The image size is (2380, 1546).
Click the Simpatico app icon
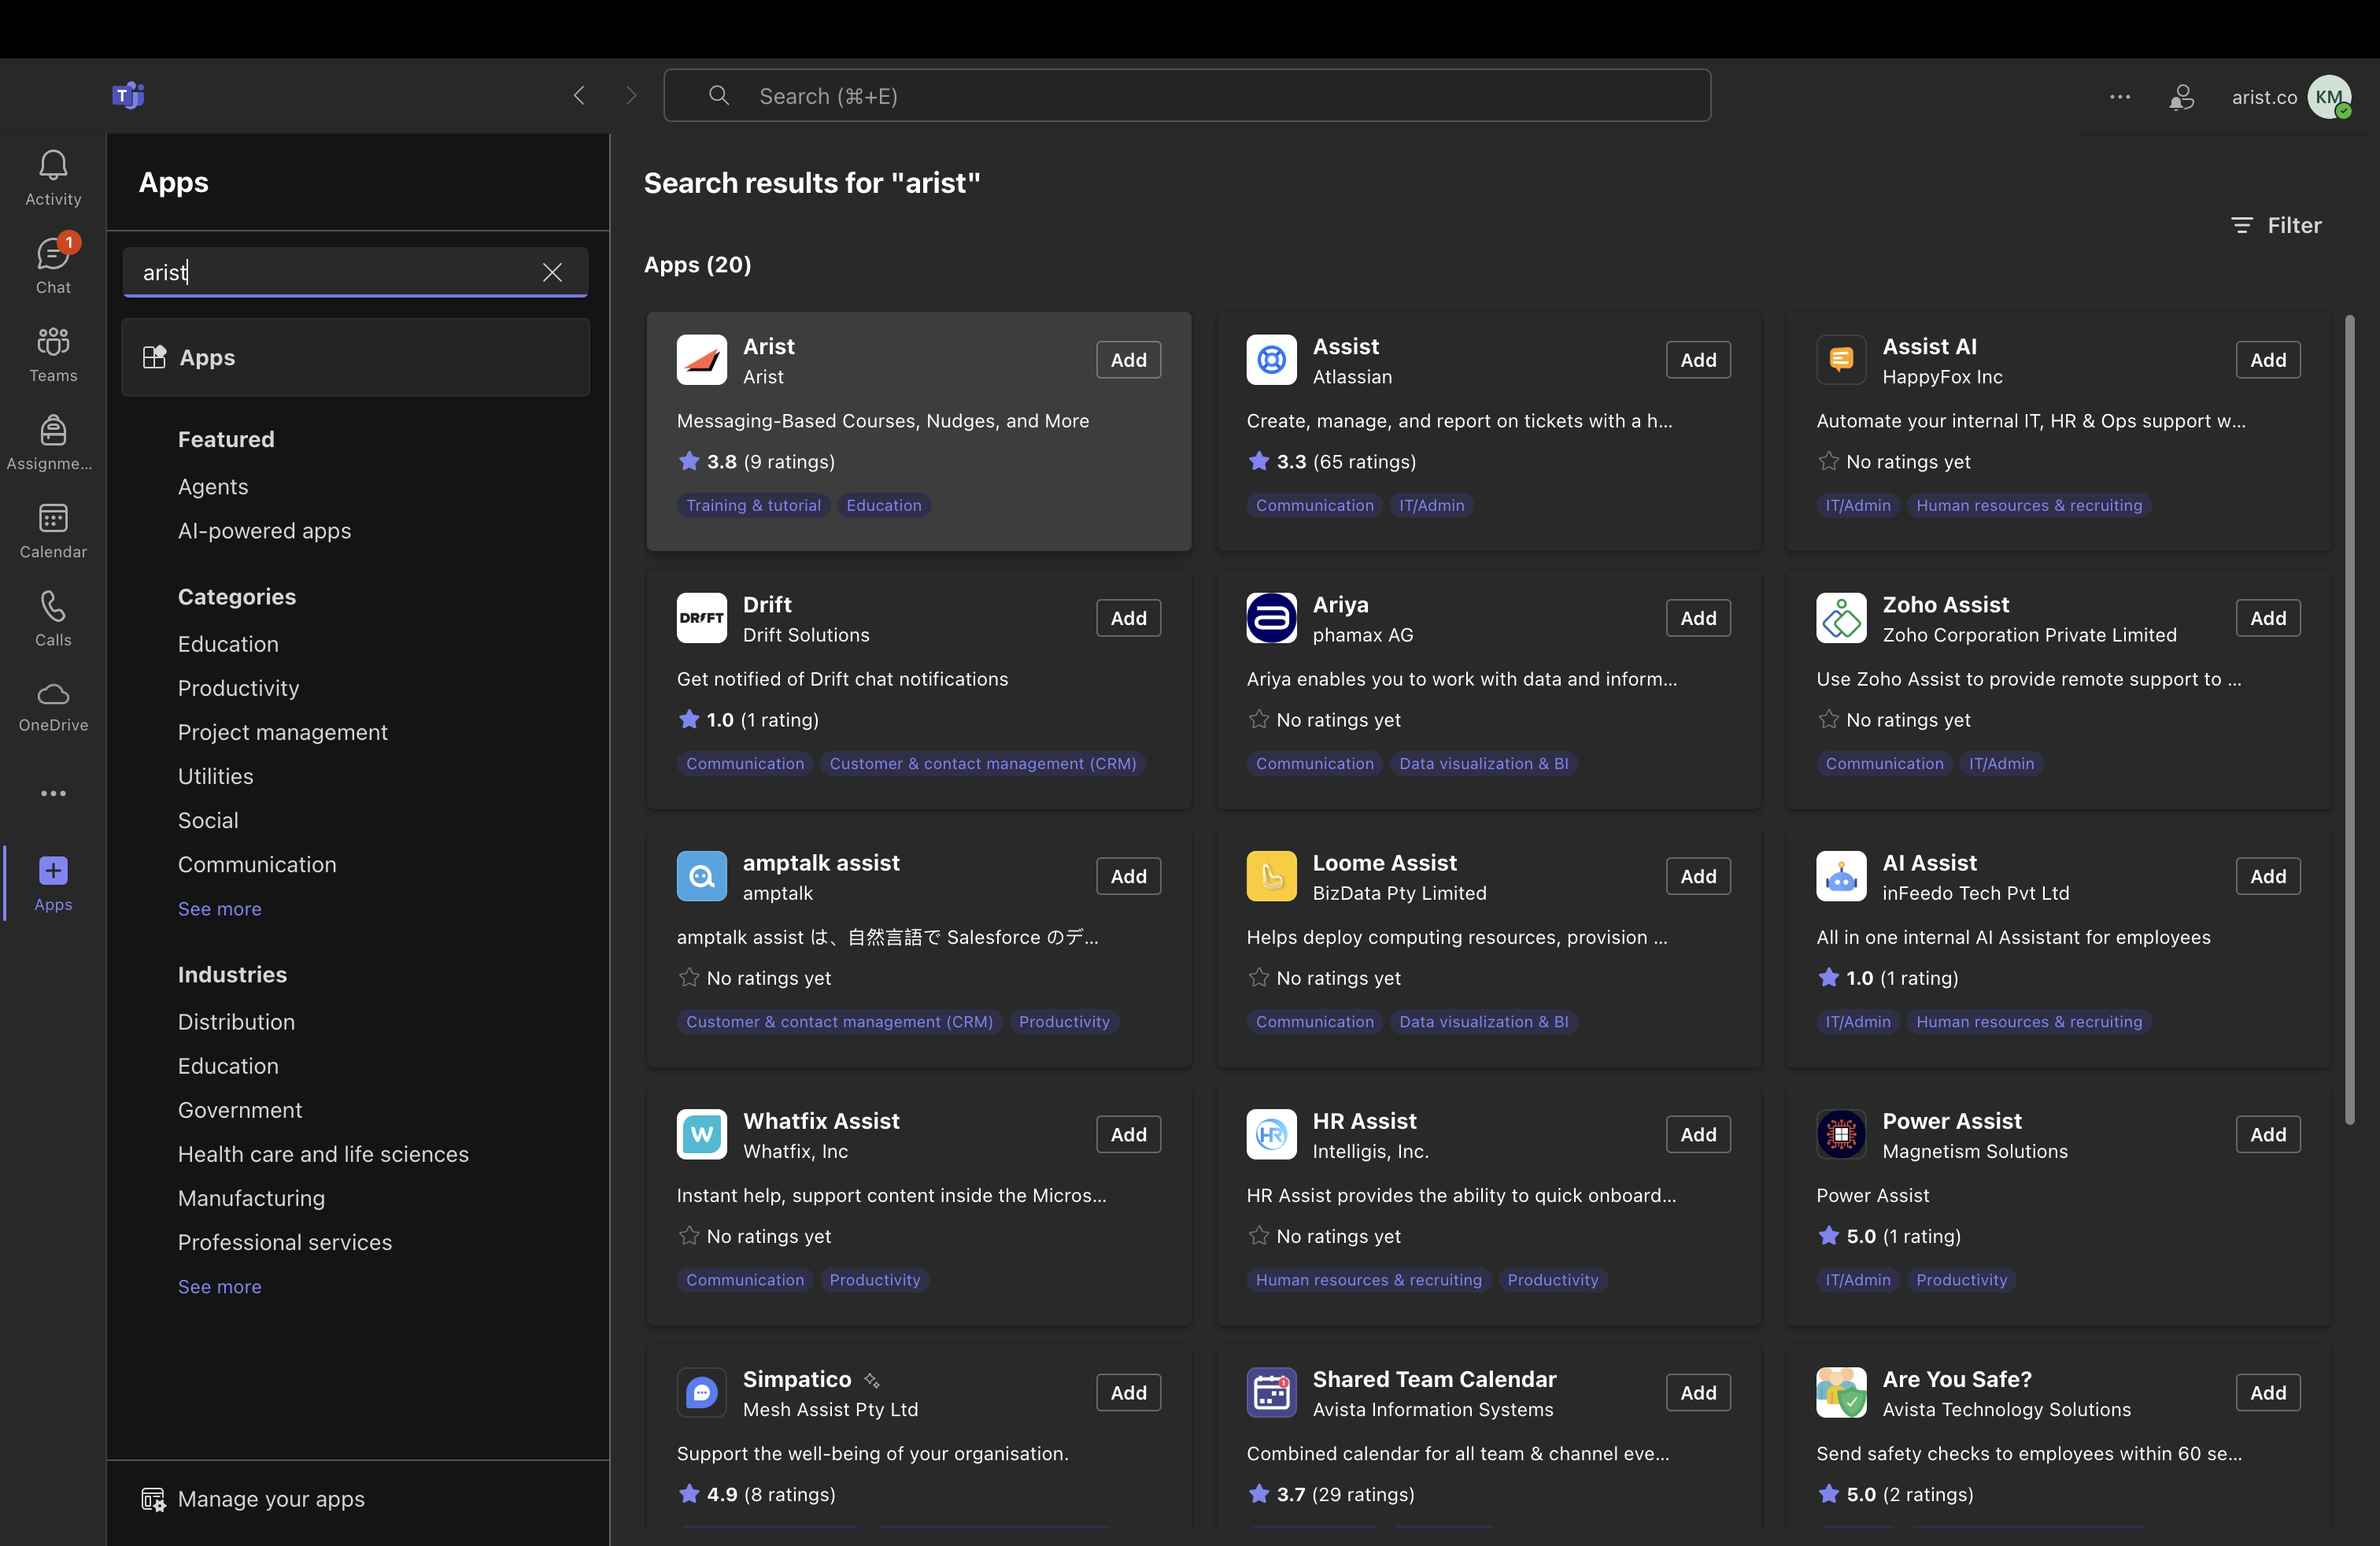coord(701,1392)
